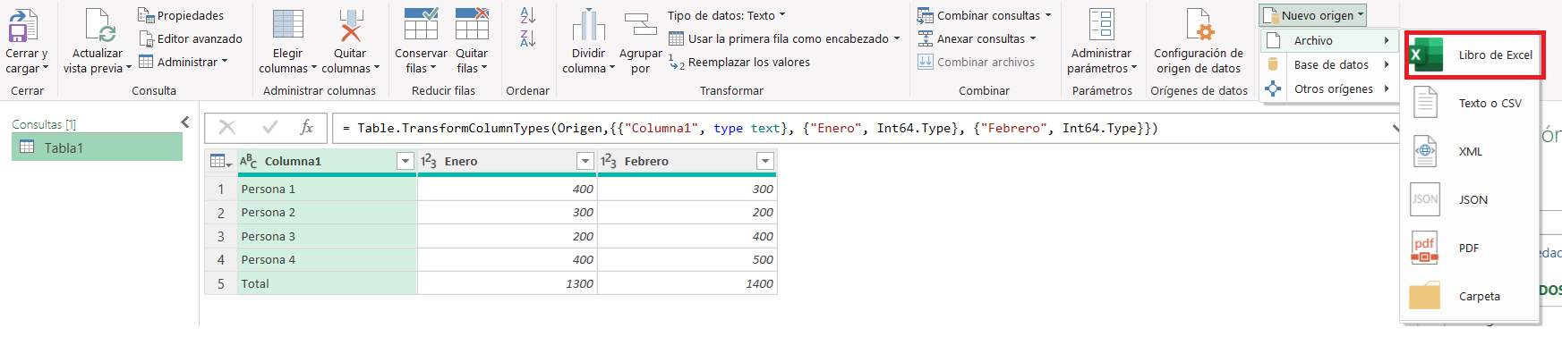Click inside the formula bar
Screen dimensions: 1562x337
[x=864, y=128]
